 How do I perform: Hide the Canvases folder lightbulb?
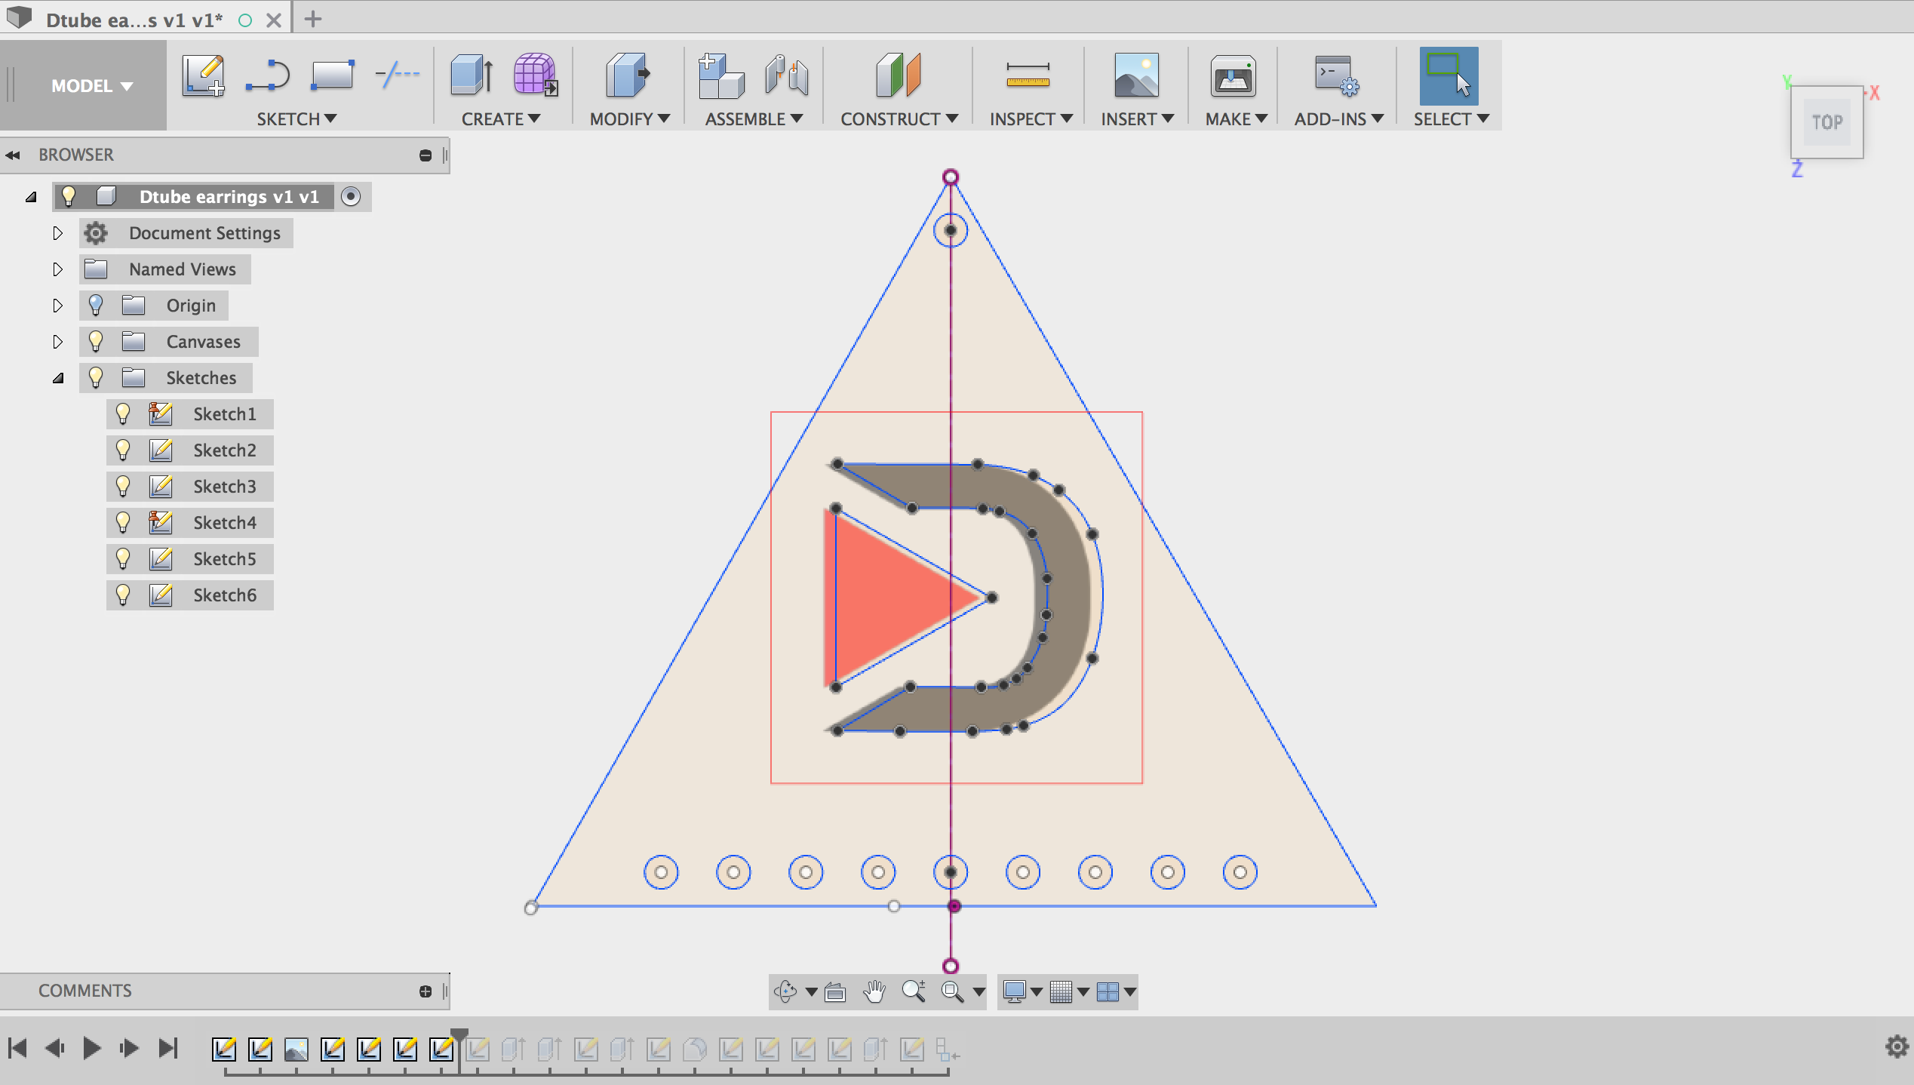tap(95, 341)
